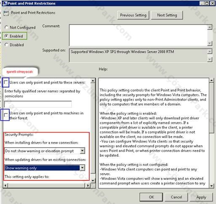The width and height of the screenshot is (216, 204).
Task: Click 'When the policy setting is enabled:' help text
Action: coord(128,114)
